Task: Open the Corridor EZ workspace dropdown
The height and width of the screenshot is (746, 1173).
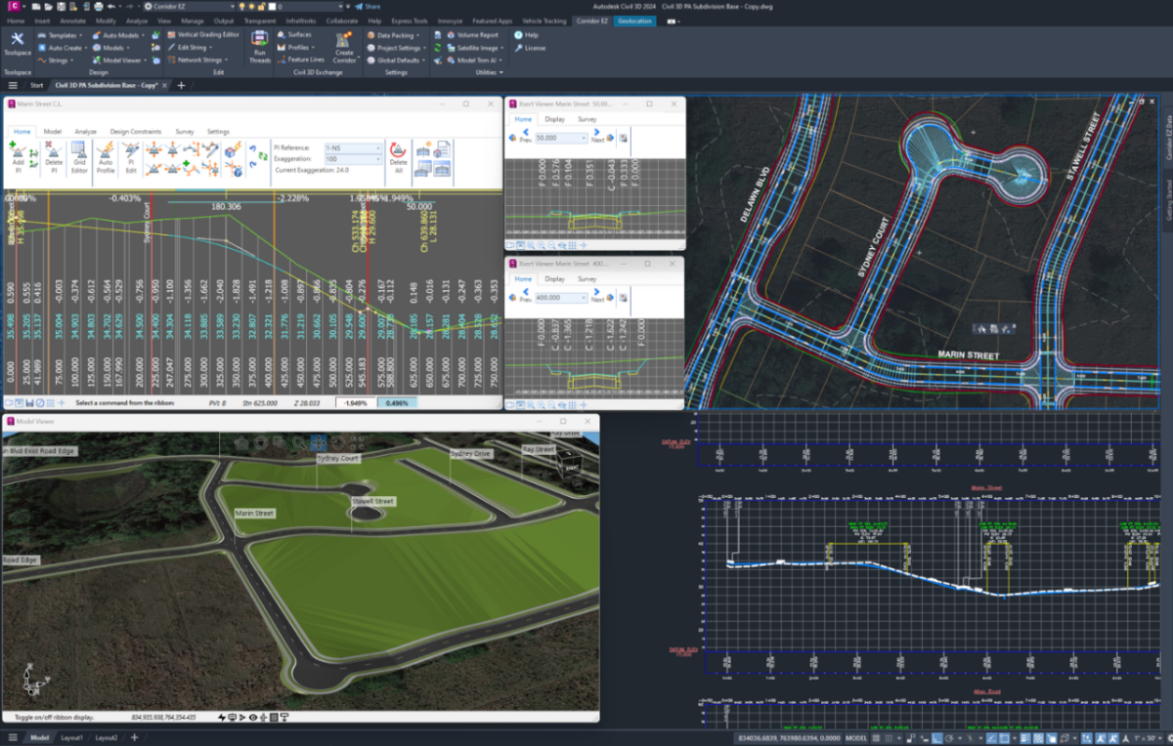Action: pos(189,6)
